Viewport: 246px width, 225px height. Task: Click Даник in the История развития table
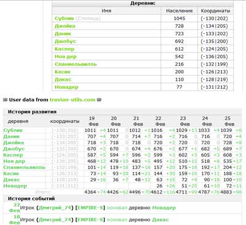point(12,136)
